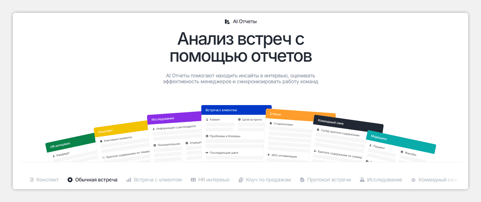Choose the Протокол встречи tab

[325, 180]
